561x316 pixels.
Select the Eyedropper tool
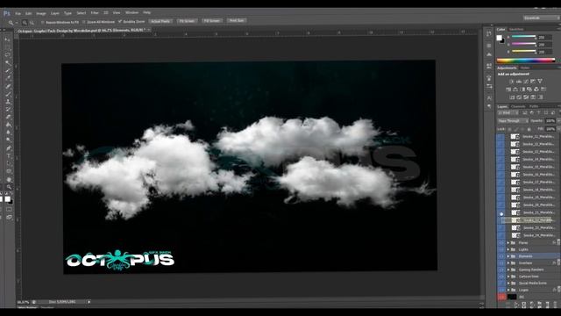click(x=8, y=78)
